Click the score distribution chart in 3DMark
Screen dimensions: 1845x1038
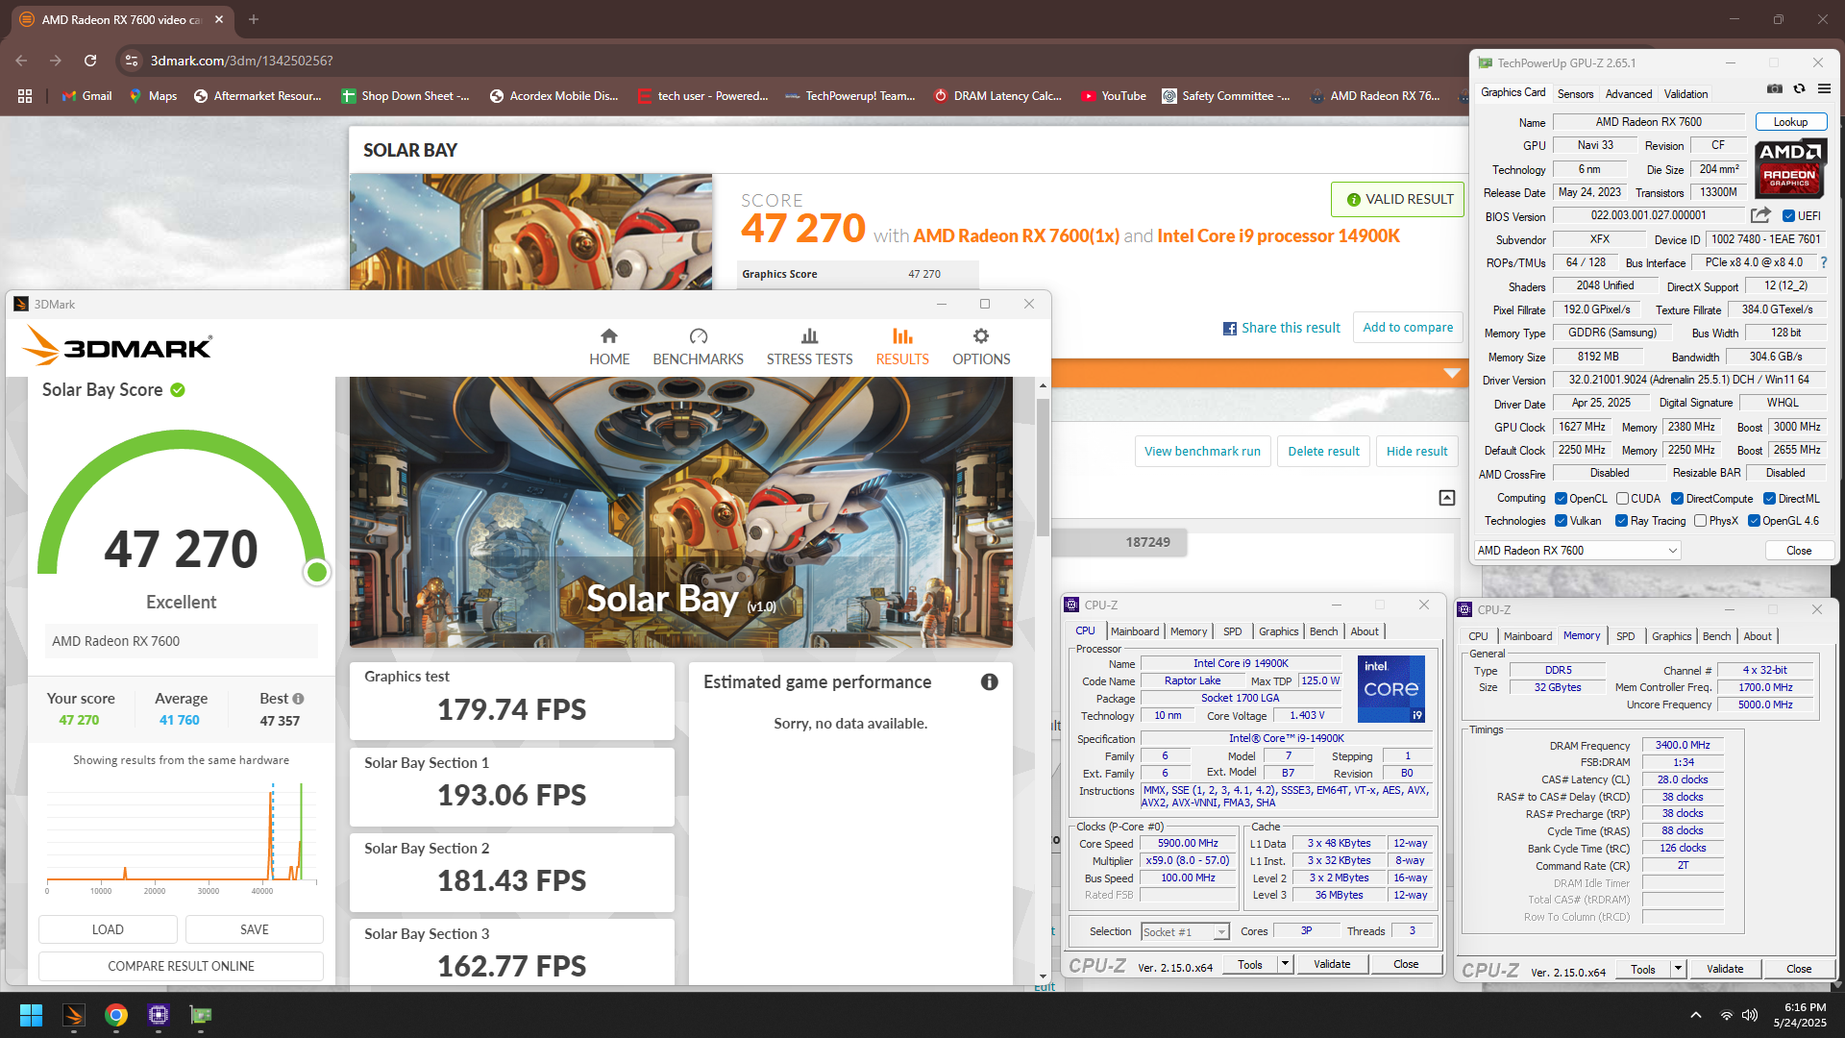(182, 834)
